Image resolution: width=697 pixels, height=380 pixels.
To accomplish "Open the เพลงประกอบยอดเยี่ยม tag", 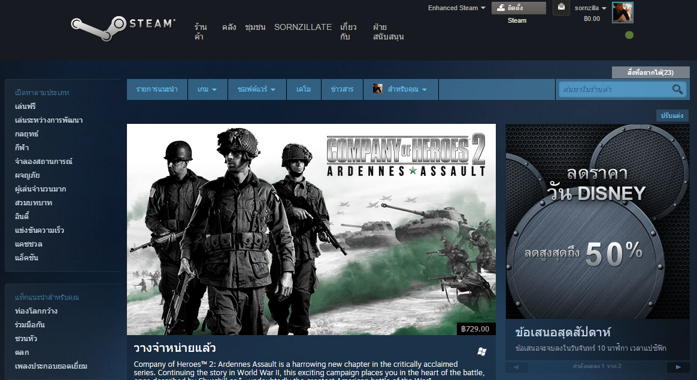I will click(51, 366).
